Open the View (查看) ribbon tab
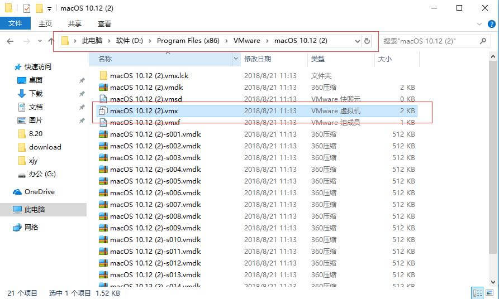Image resolution: width=499 pixels, height=299 pixels. [x=104, y=23]
